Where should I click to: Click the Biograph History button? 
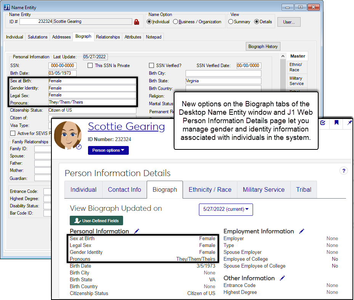(263, 47)
